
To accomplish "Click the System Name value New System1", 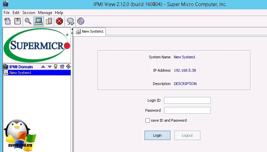I will pos(184,57).
